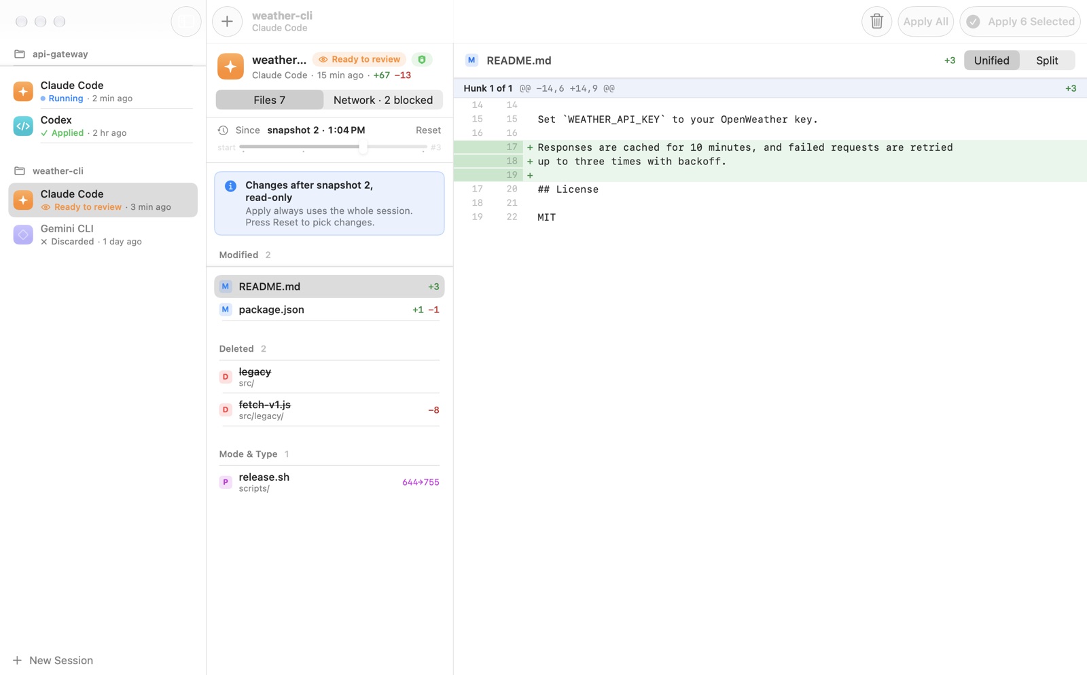This screenshot has height=675, width=1087.
Task: Click the P badge beside release.sh
Action: [226, 482]
